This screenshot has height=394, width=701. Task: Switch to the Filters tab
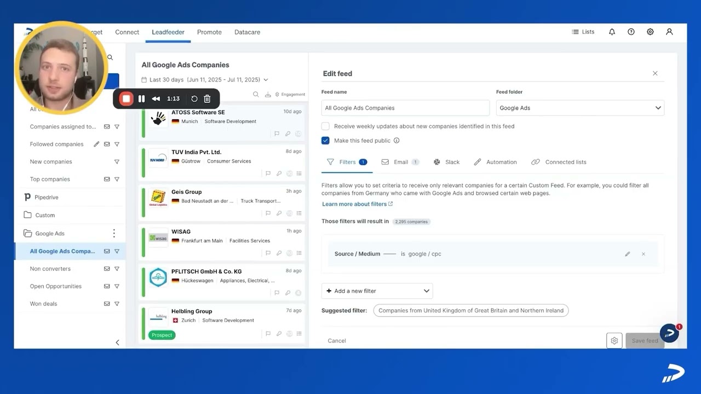coord(347,162)
